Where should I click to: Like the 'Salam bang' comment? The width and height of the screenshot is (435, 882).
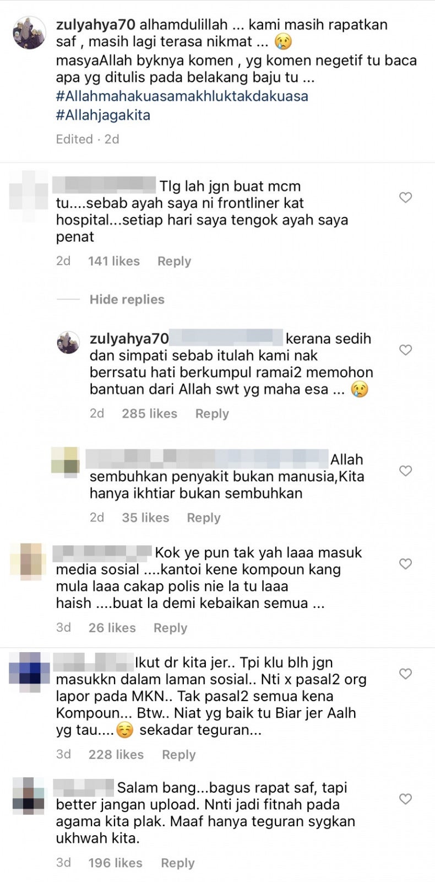(x=405, y=799)
